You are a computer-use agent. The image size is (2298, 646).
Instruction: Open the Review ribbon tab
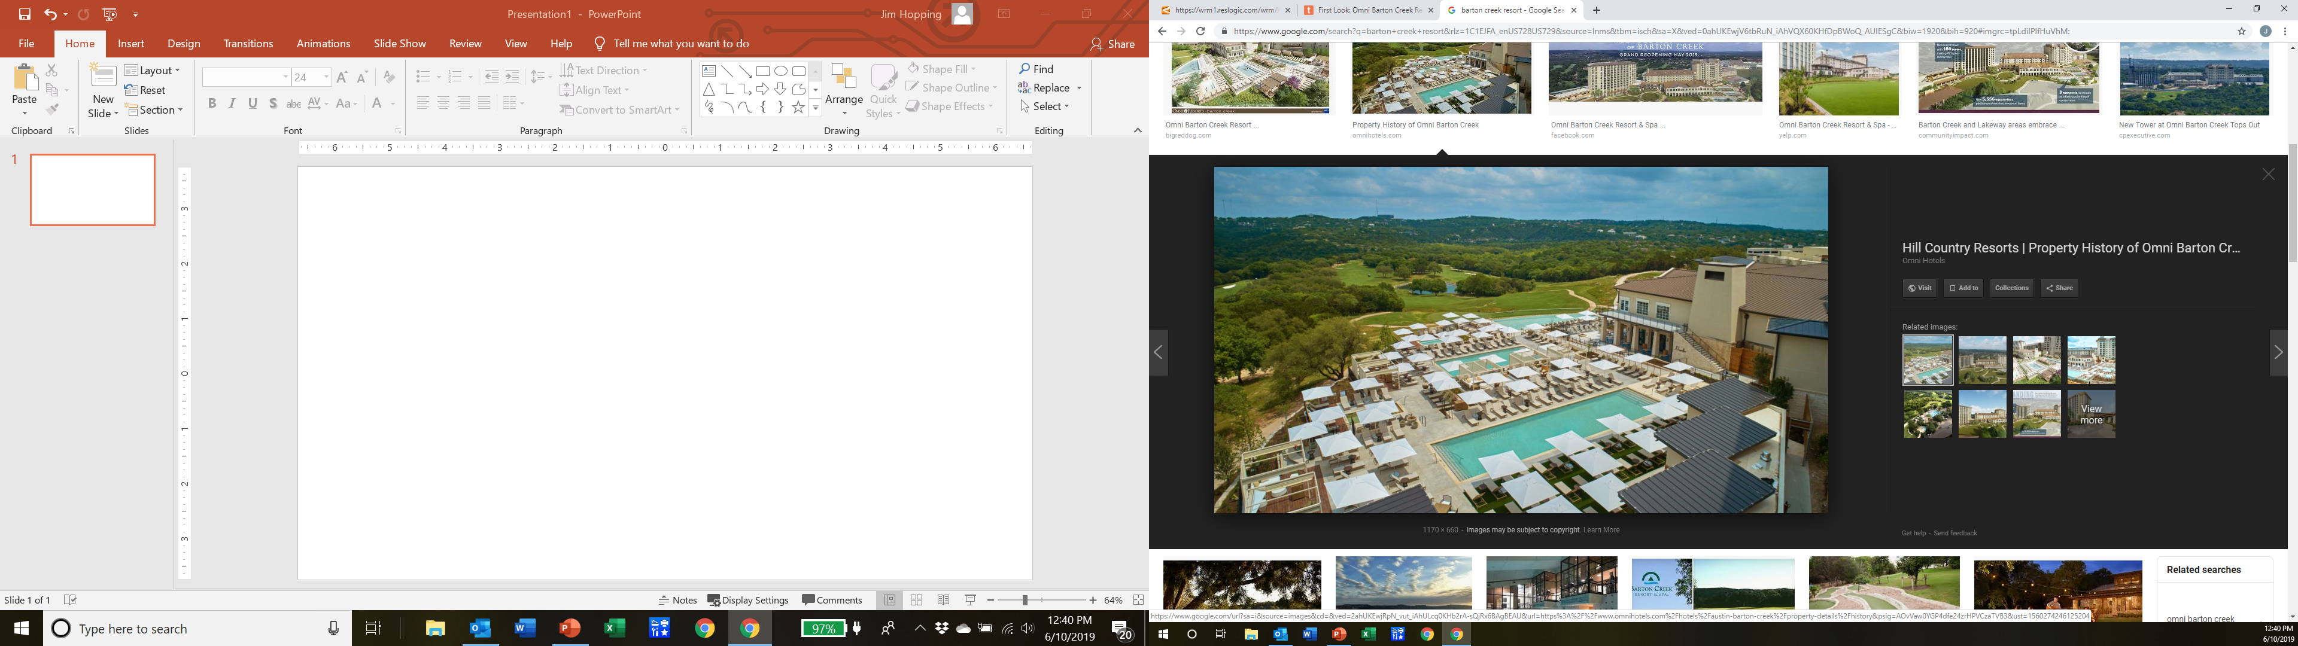coord(465,44)
